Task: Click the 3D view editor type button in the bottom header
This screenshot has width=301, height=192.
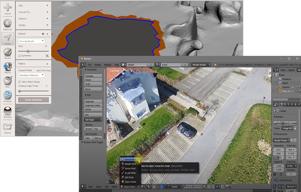Action: tap(83, 187)
